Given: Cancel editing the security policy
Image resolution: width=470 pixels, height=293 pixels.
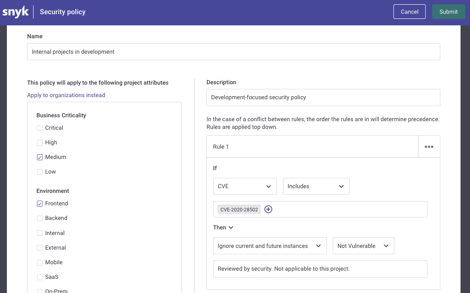Looking at the screenshot, I should tap(409, 12).
